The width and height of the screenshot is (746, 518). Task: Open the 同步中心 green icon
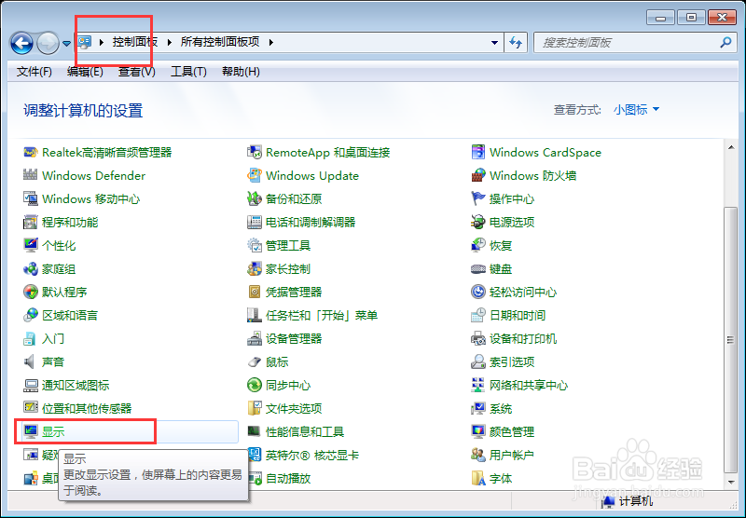click(x=255, y=386)
